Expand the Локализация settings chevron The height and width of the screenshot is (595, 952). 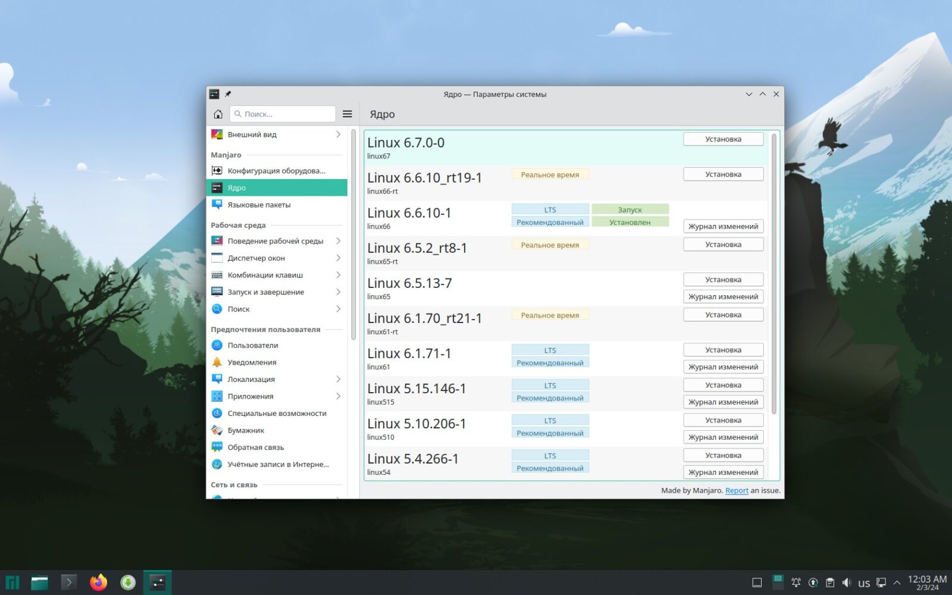339,379
